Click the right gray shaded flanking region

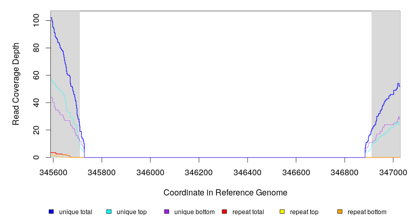(x=386, y=52)
